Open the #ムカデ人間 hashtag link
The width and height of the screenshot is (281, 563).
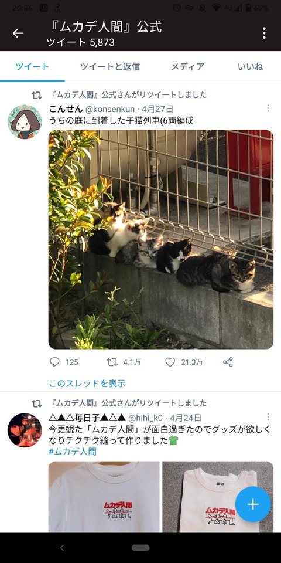(73, 452)
